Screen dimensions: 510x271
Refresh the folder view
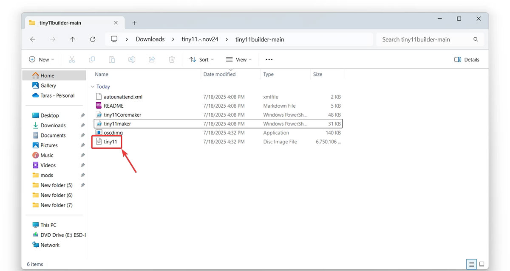[93, 39]
